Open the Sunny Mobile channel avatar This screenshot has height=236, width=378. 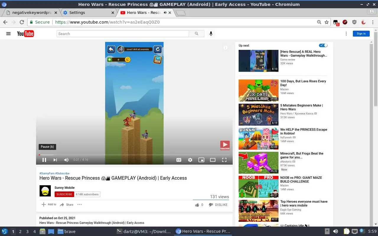click(45, 191)
